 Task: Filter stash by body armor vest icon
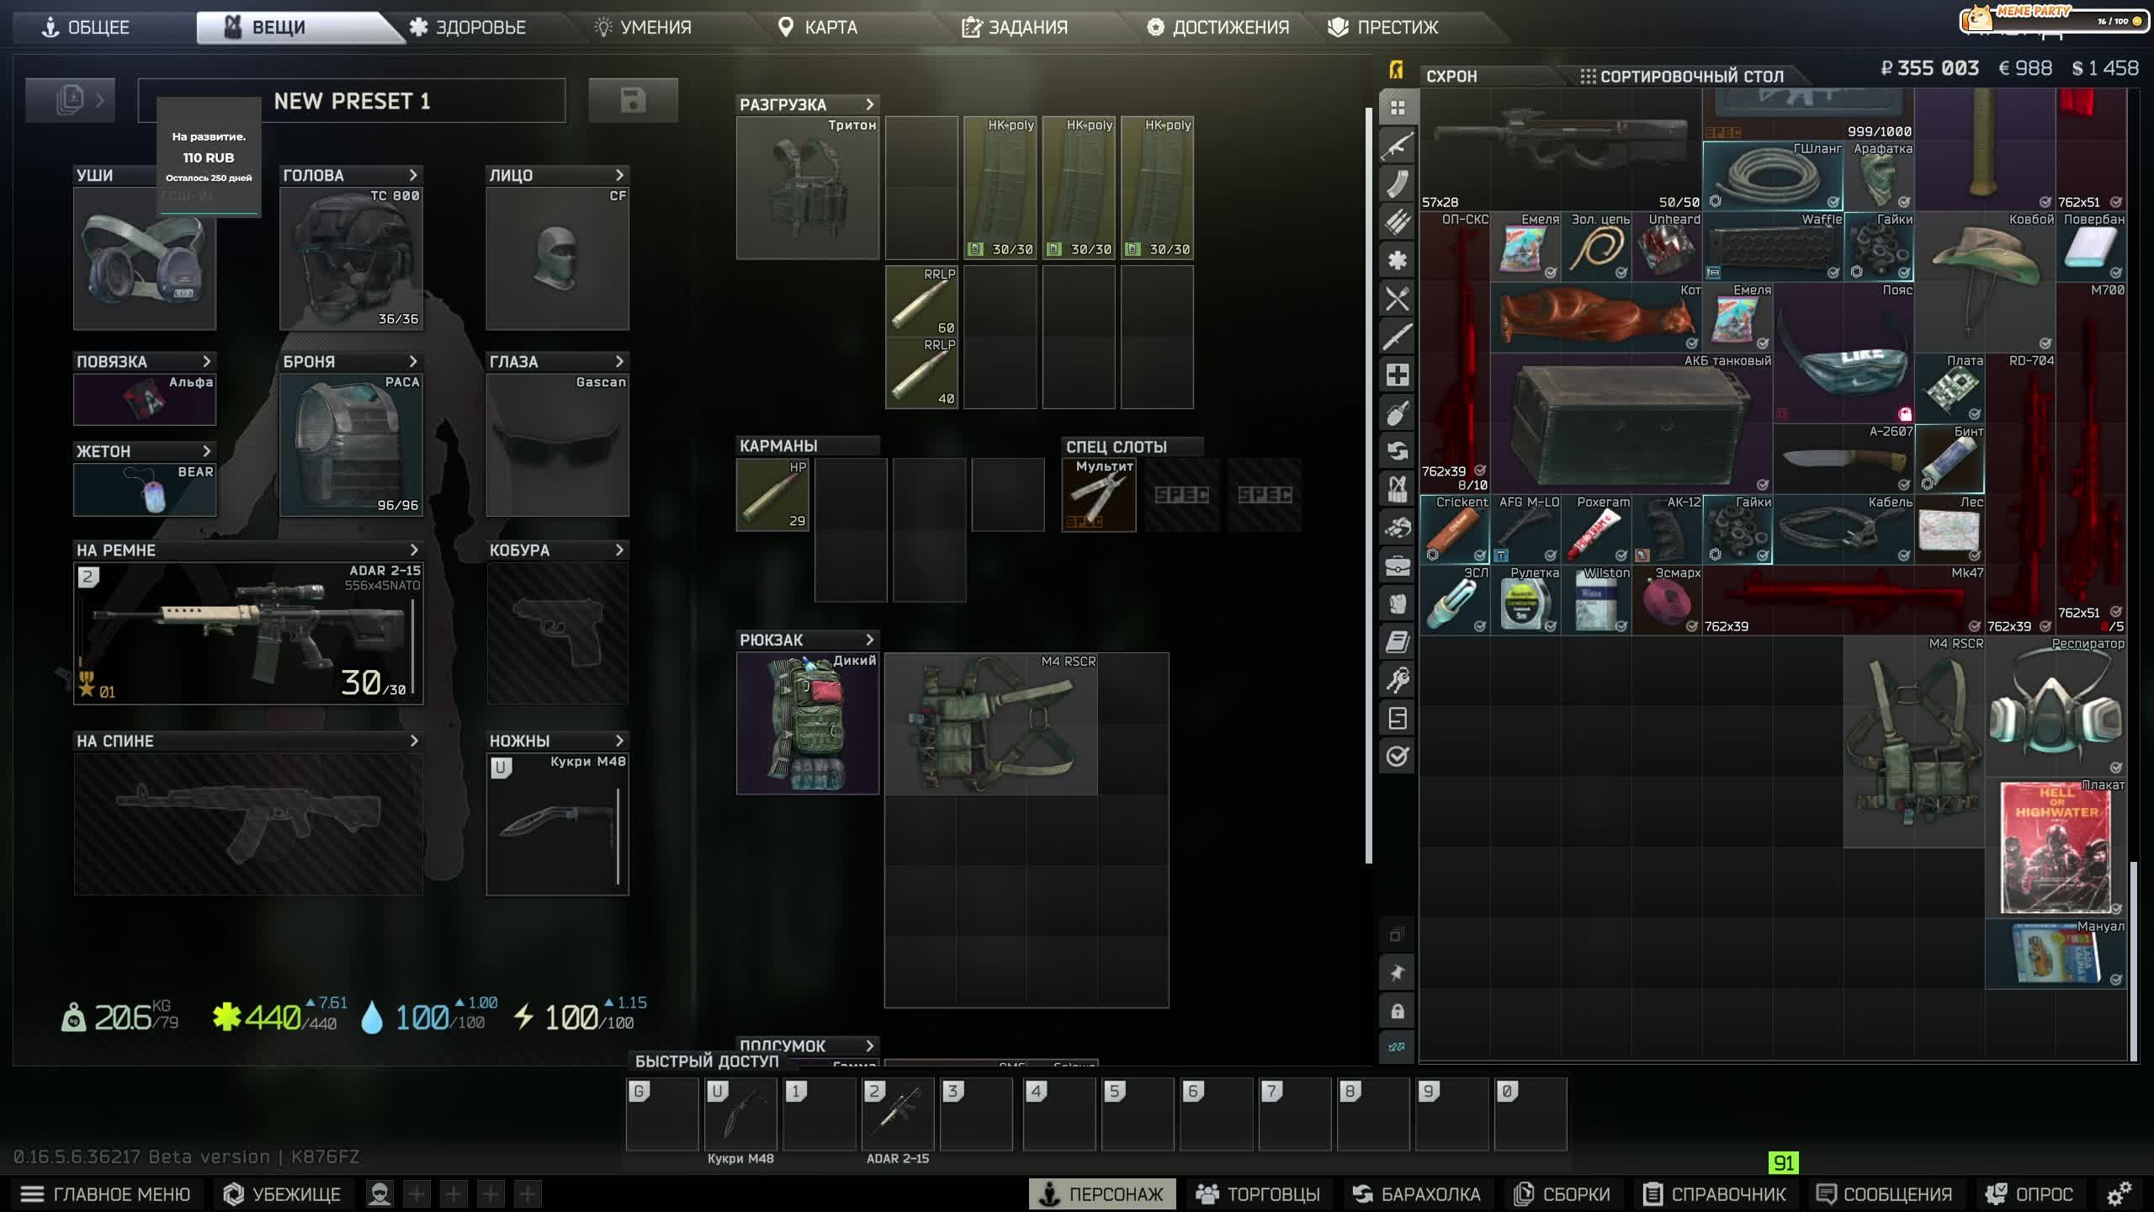pyautogui.click(x=1398, y=489)
